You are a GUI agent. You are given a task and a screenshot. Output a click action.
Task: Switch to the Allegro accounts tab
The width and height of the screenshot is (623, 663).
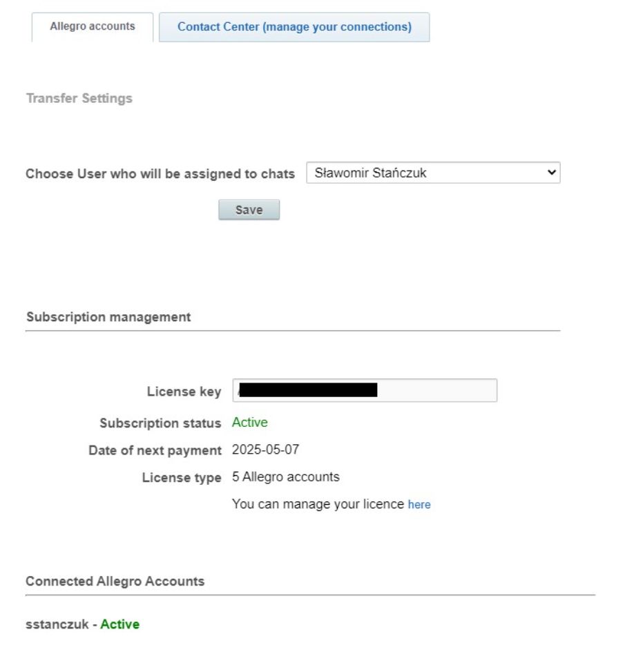click(x=93, y=27)
